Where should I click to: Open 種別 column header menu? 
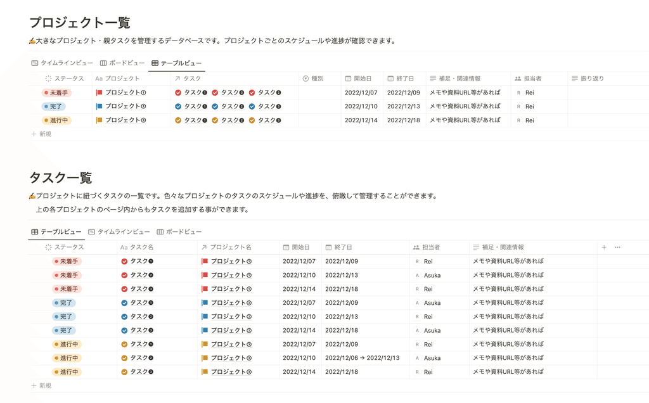click(313, 79)
